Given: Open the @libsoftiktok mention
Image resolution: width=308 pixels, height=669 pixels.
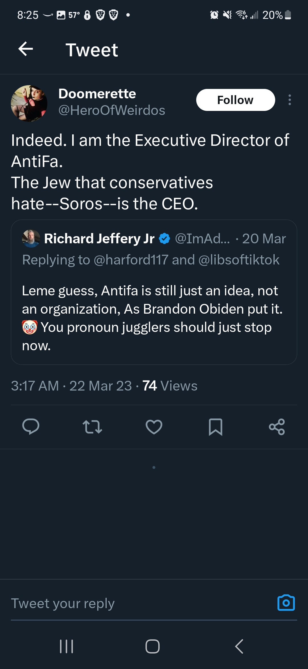Looking at the screenshot, I should (x=239, y=260).
